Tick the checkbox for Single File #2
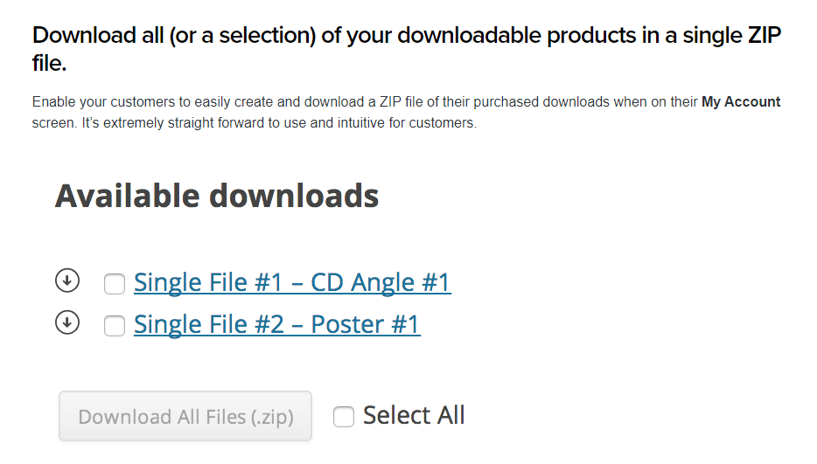The width and height of the screenshot is (817, 464). [114, 326]
